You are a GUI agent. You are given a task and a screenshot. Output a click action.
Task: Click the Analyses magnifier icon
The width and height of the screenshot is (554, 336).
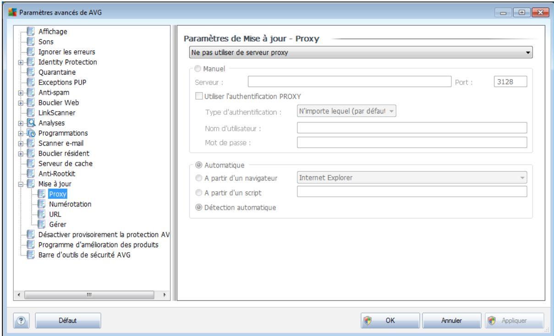[32, 123]
